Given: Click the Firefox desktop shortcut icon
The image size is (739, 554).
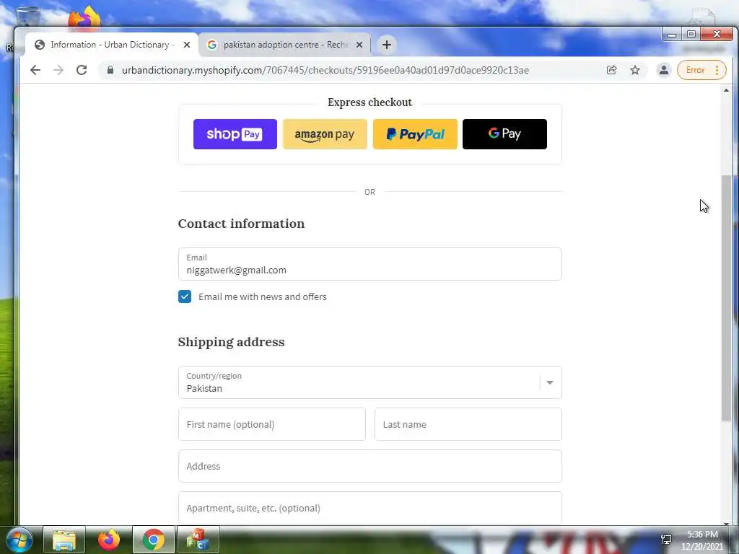Looking at the screenshot, I should tap(84, 18).
